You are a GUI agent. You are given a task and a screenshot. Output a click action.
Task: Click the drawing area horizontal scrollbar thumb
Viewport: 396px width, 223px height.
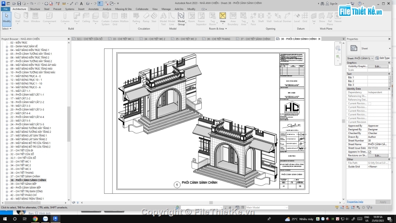click(211, 203)
